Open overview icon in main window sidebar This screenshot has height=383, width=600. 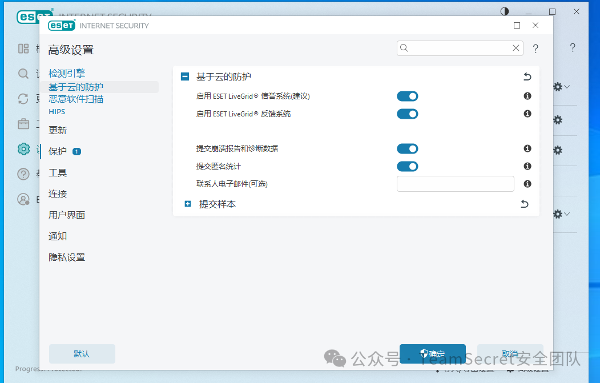point(23,49)
